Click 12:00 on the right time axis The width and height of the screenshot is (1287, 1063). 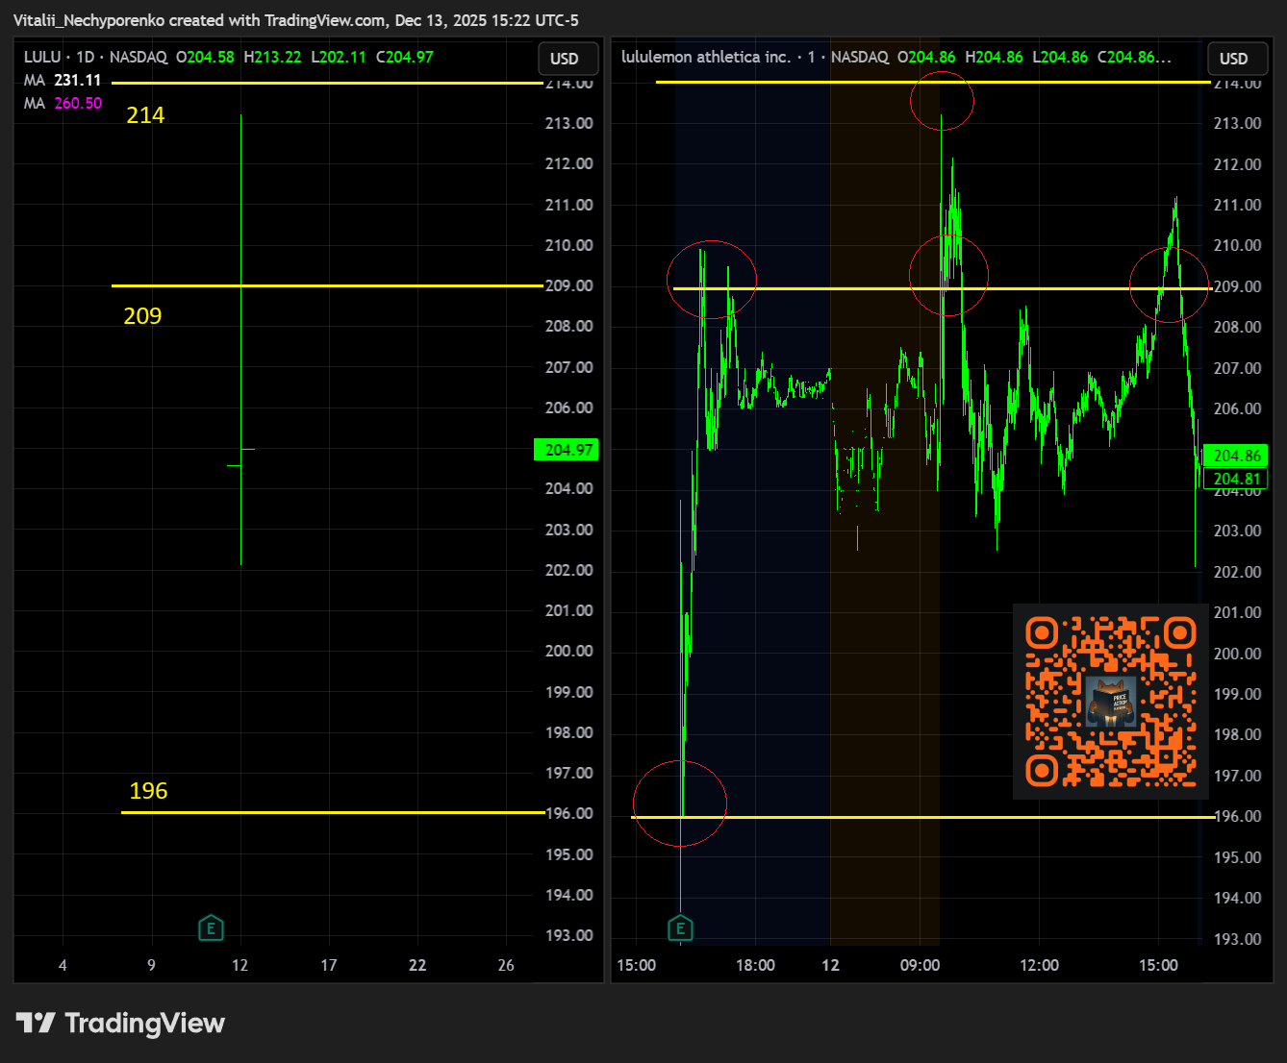click(x=1039, y=965)
